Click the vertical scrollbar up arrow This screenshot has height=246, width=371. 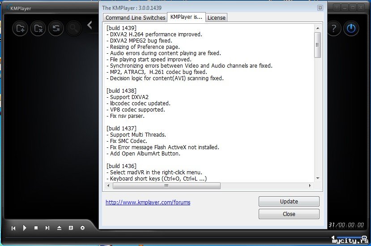(x=318, y=28)
